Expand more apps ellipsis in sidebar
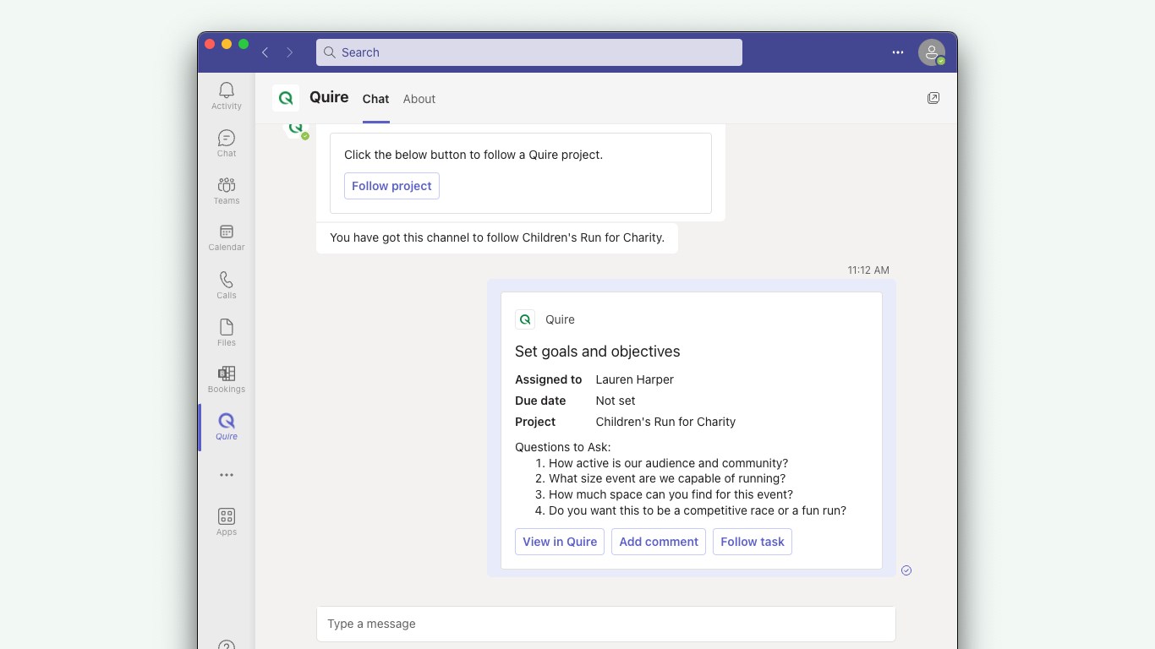Screen dimensions: 1155x649 pyautogui.click(x=226, y=475)
